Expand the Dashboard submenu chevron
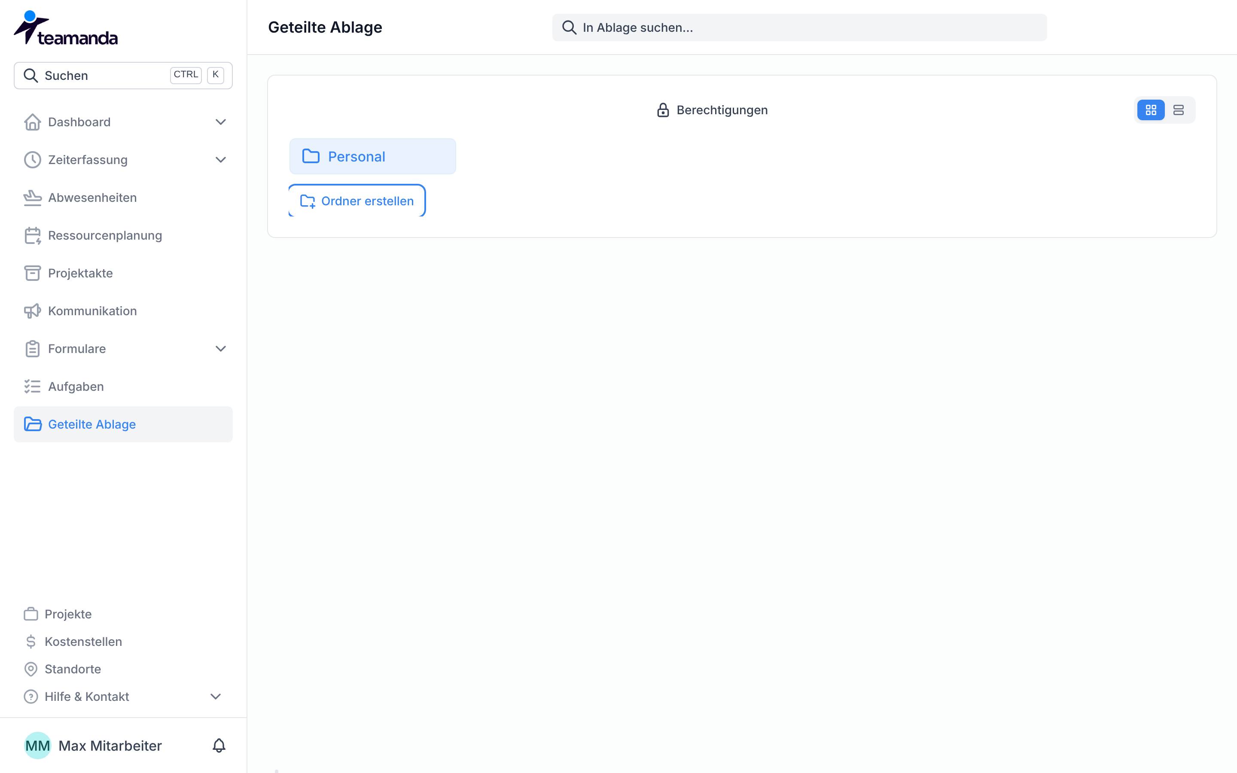Screen dimensions: 1237x773 pyautogui.click(x=220, y=122)
